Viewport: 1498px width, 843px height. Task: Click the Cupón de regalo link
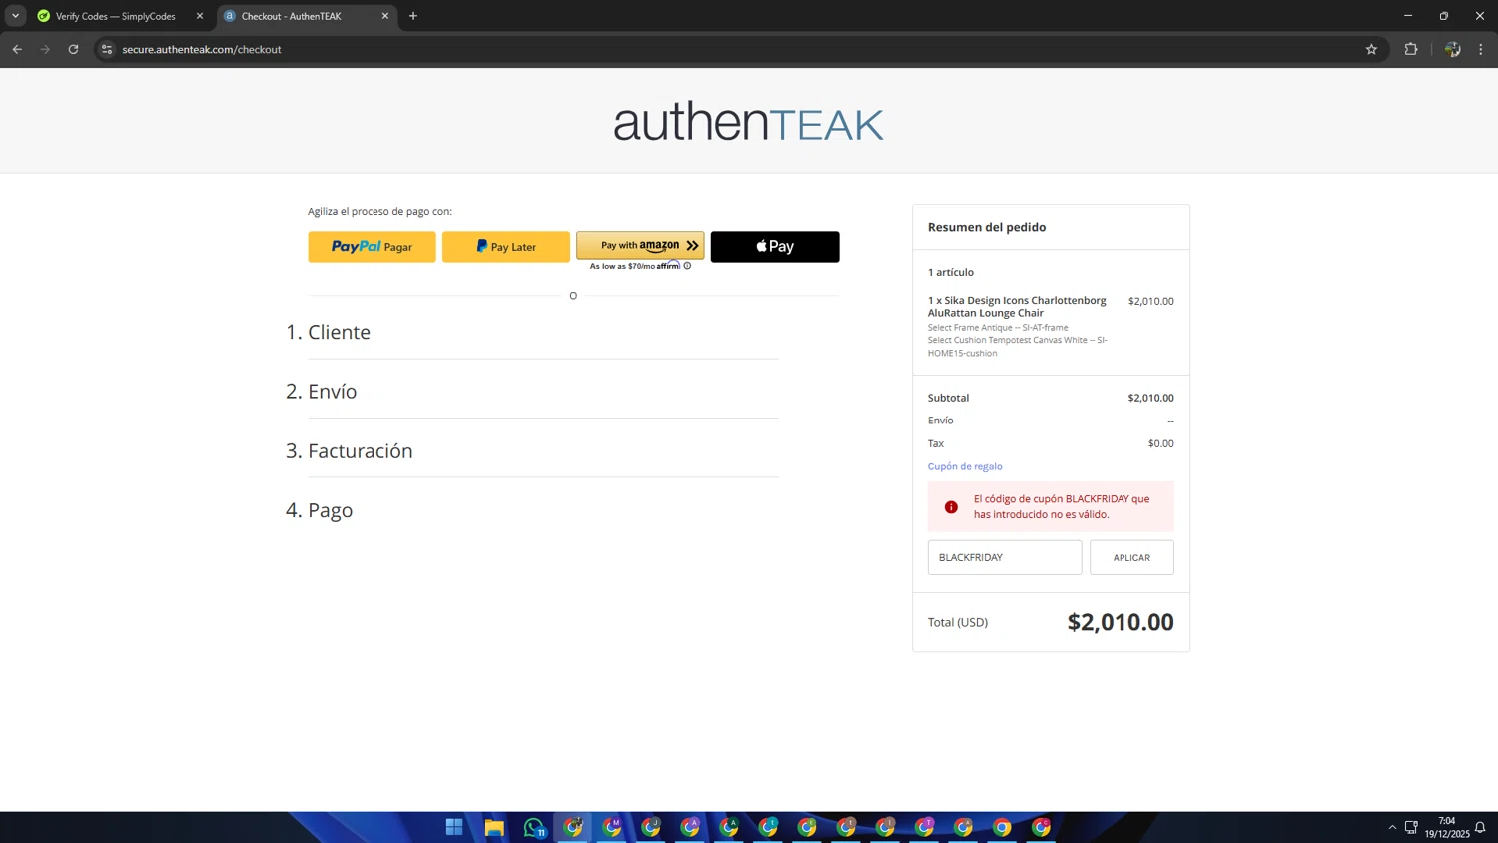(x=965, y=466)
